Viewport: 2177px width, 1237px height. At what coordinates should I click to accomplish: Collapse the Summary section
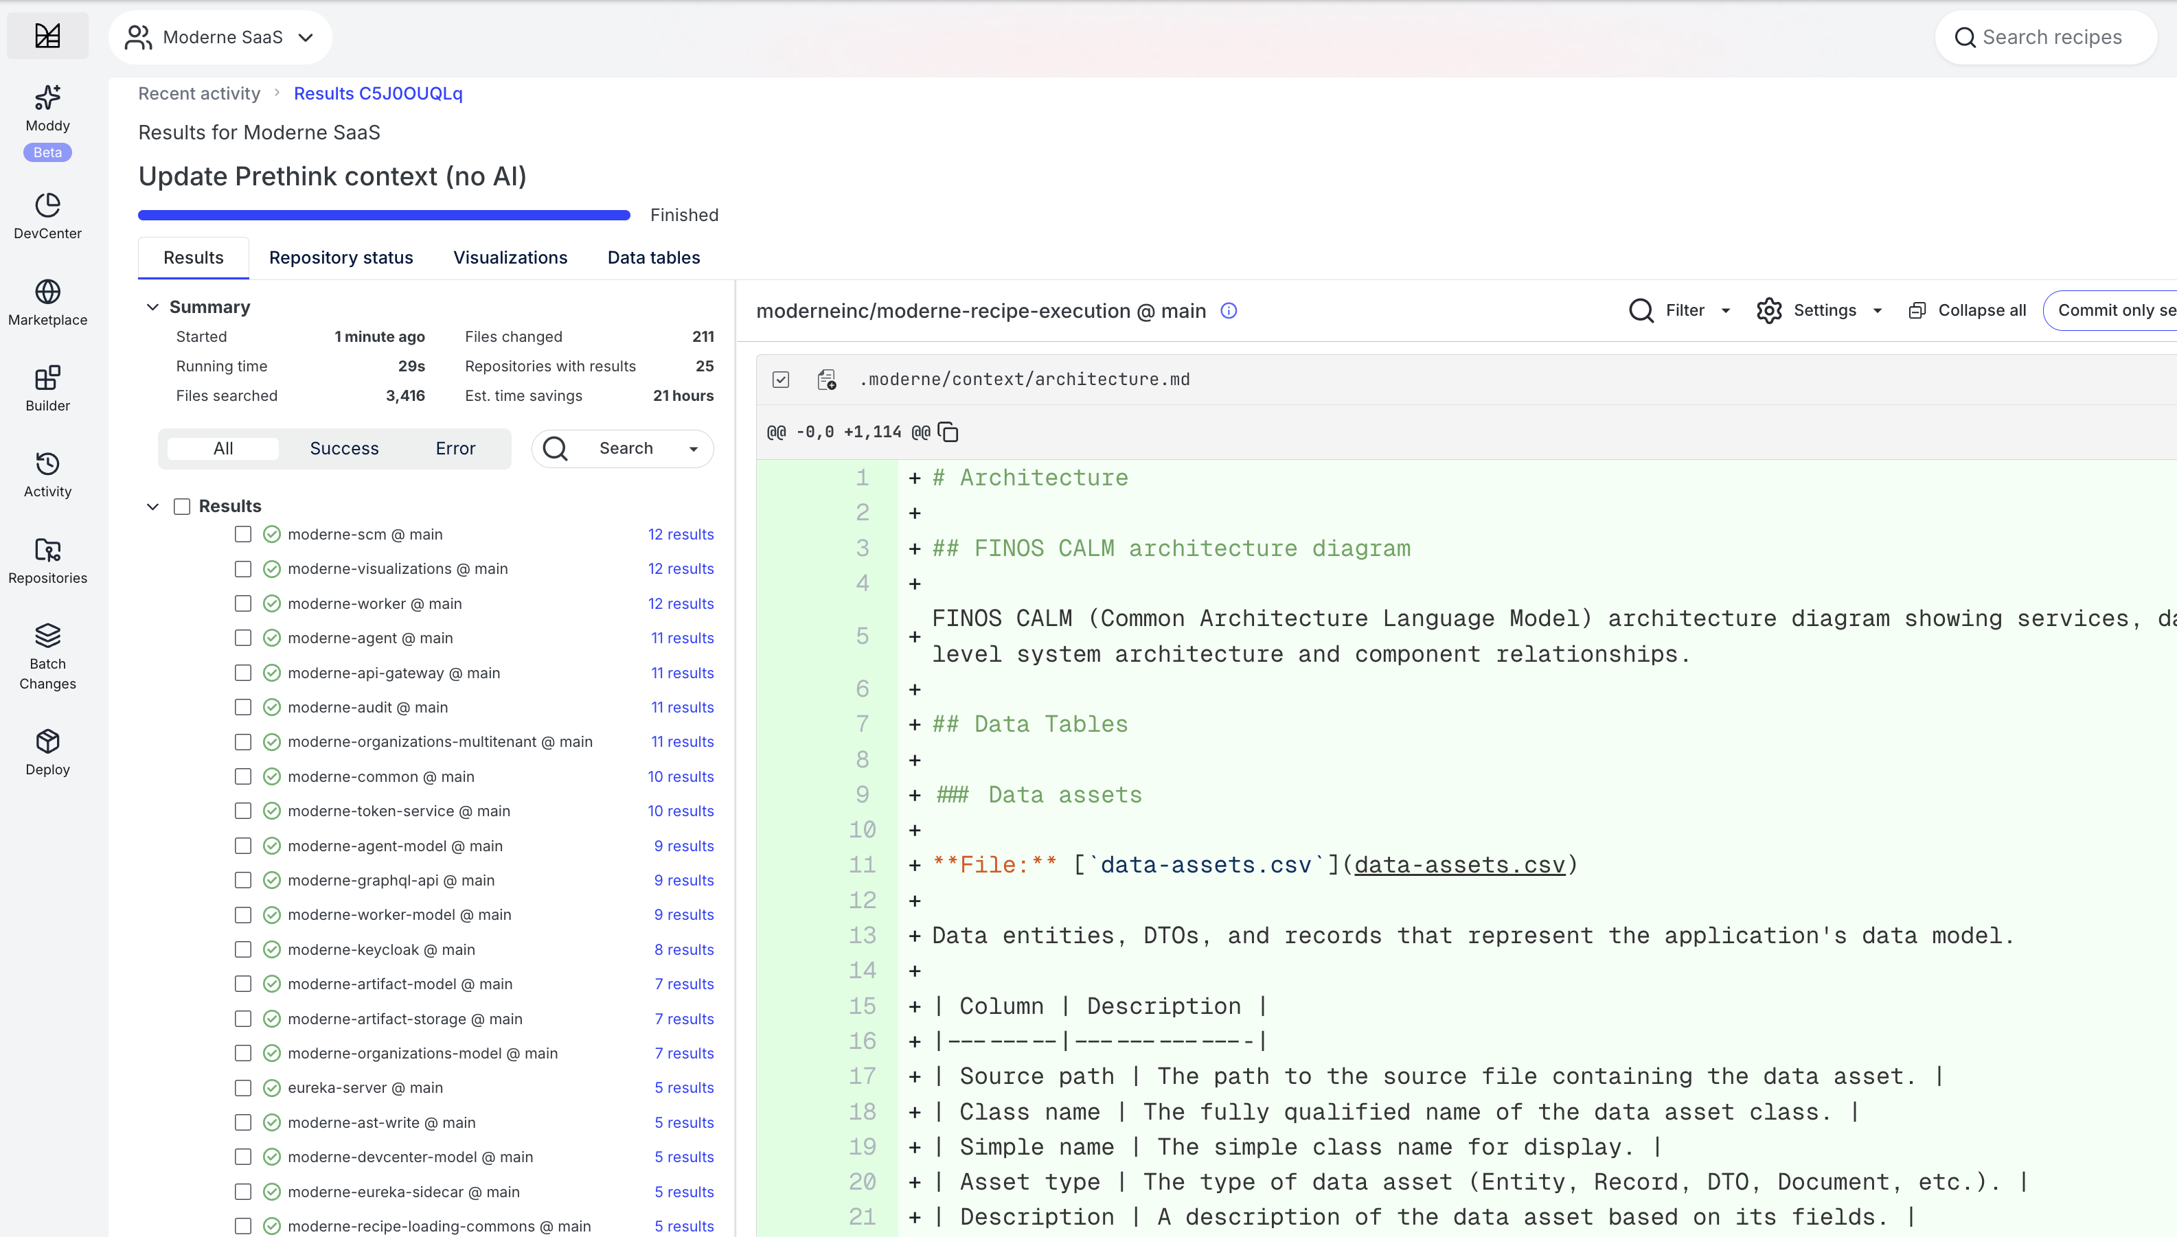[153, 308]
